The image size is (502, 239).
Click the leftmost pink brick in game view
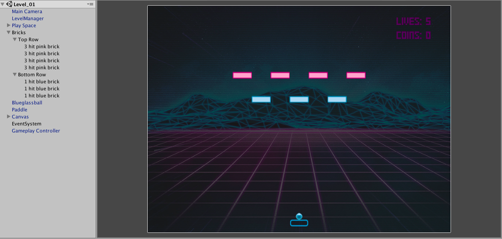(242, 75)
